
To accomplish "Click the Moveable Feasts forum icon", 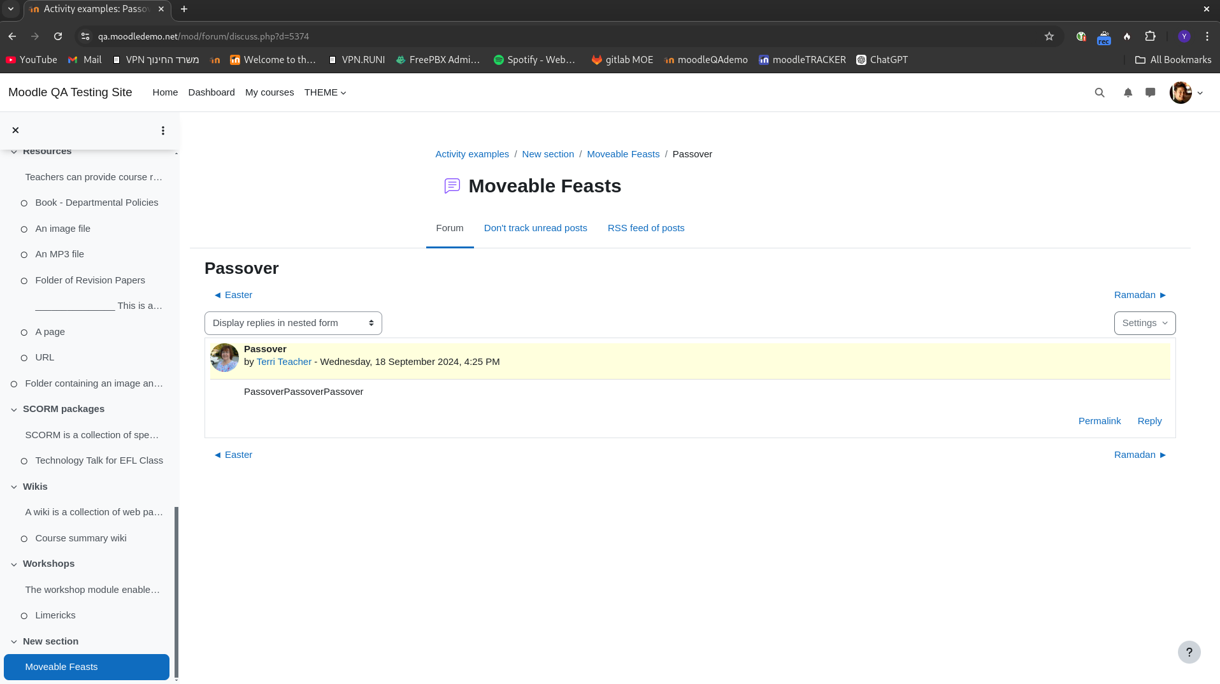I will click(452, 186).
